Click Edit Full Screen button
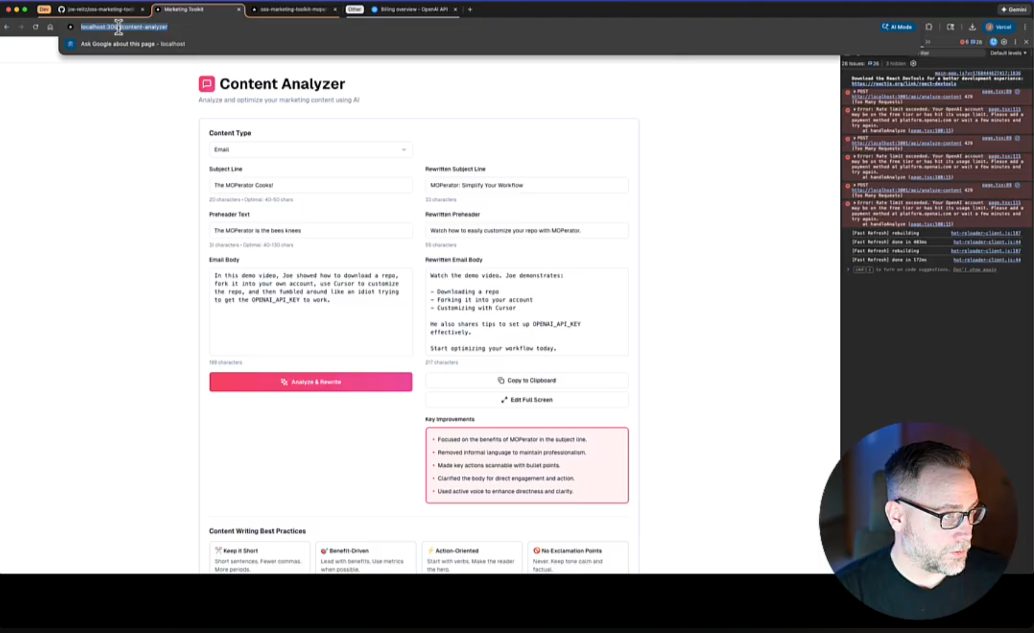 point(526,400)
